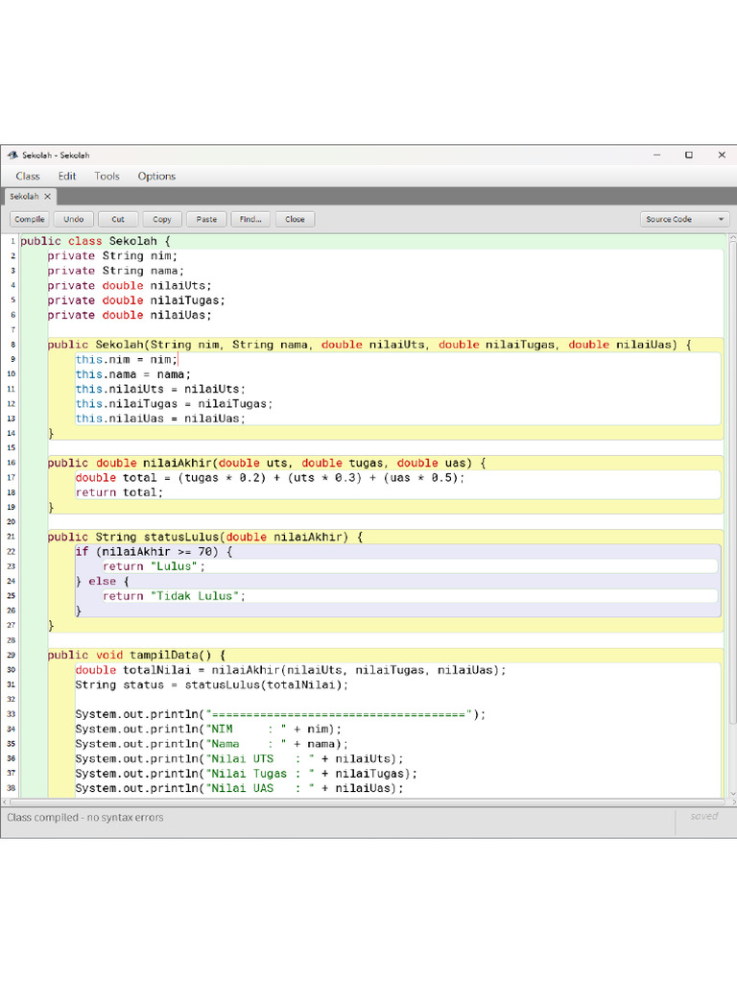Click the Paste button
737x983 pixels.
click(206, 220)
